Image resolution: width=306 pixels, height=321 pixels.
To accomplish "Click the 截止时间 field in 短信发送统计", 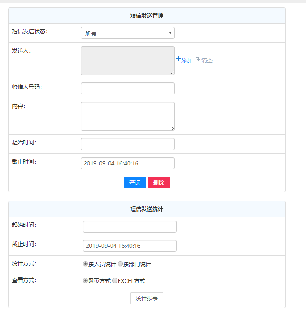I will click(129, 246).
